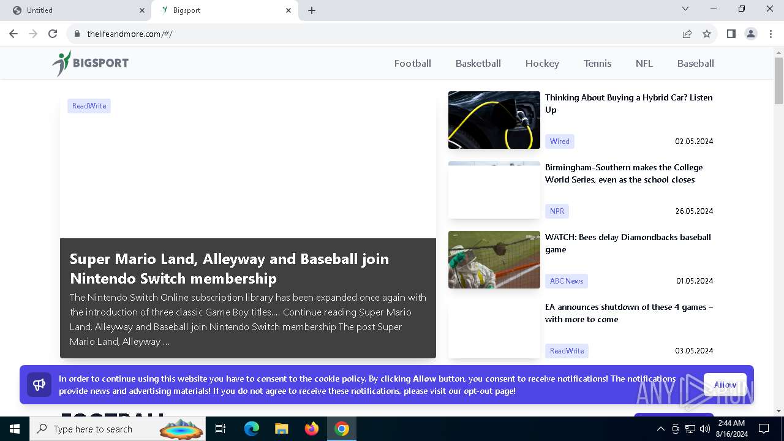Click ReadWrite tag on featured article
784x441 pixels.
coord(89,106)
